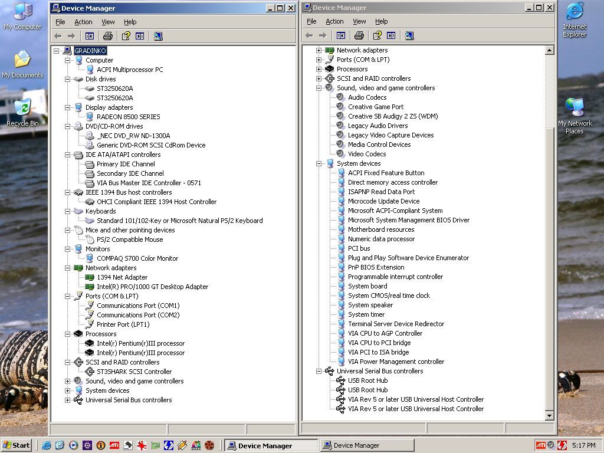Click Print icon in right Device Manager toolbar
This screenshot has height=453, width=604.
pos(359,35)
